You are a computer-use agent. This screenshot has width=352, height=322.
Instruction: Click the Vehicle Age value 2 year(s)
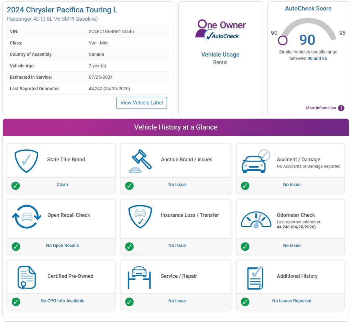pos(97,66)
